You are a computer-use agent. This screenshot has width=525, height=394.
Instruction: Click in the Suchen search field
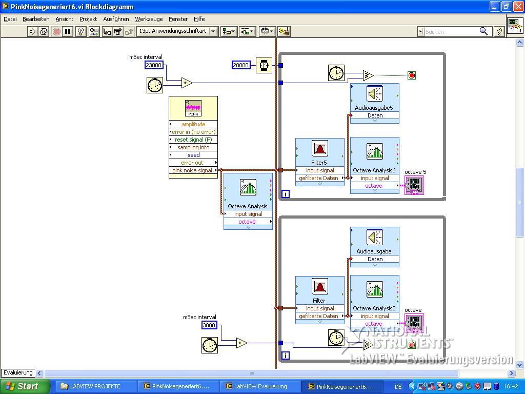(450, 31)
